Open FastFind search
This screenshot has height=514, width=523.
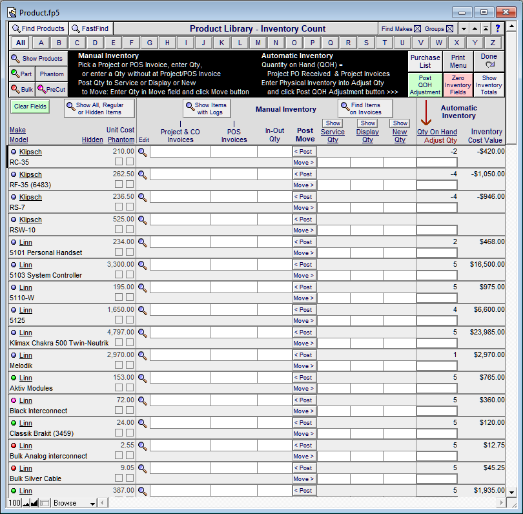91,28
